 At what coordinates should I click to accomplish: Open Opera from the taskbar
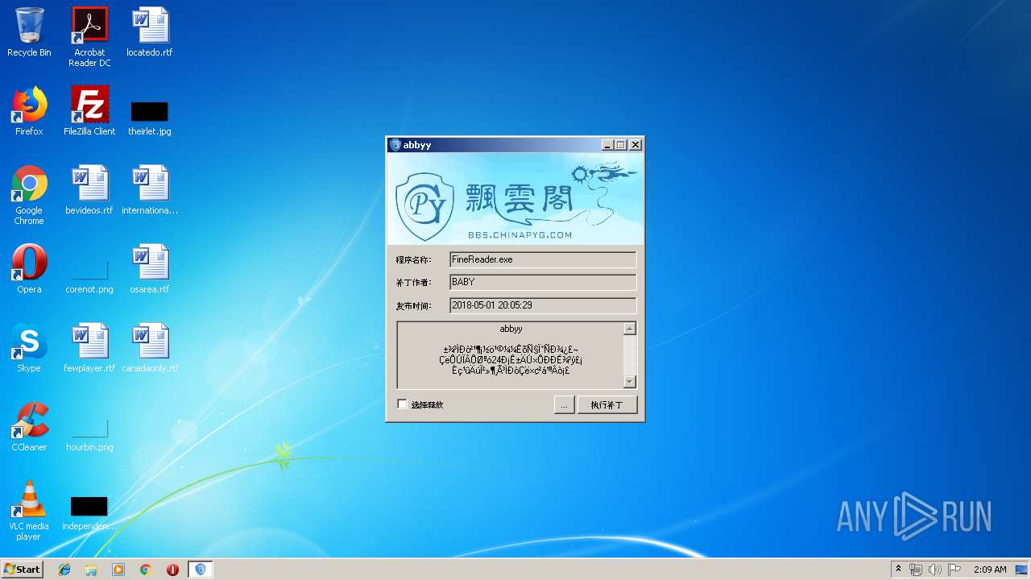[x=172, y=570]
